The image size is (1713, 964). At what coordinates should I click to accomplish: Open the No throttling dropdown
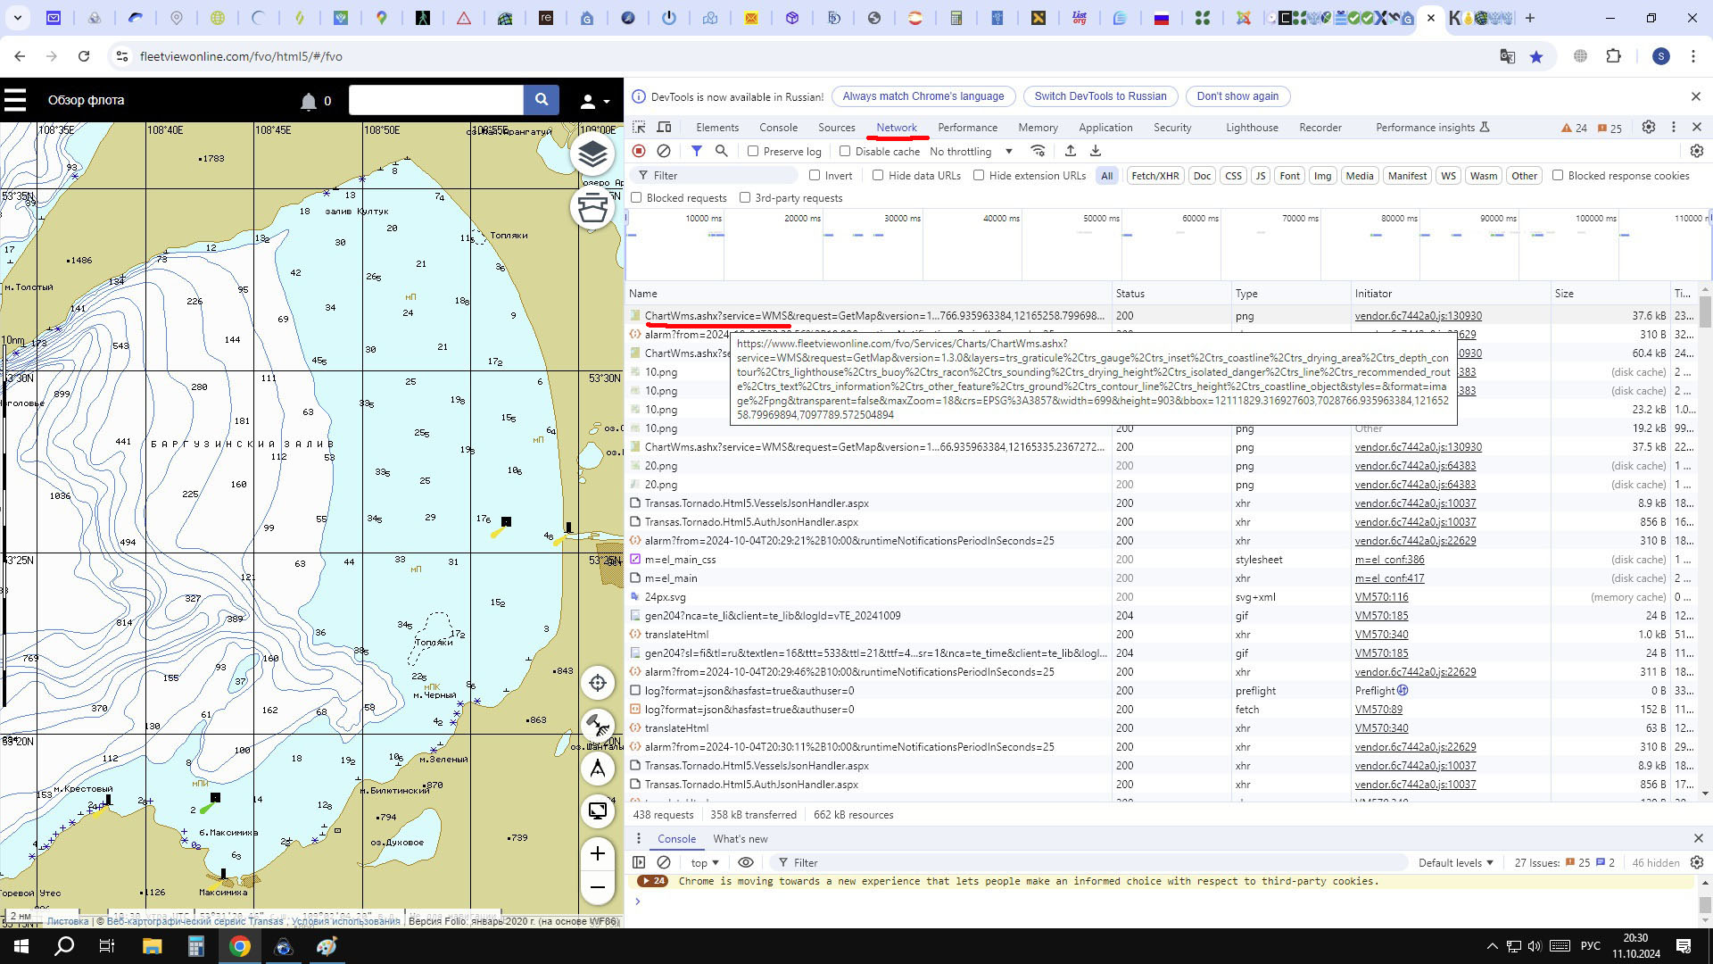[x=971, y=151]
